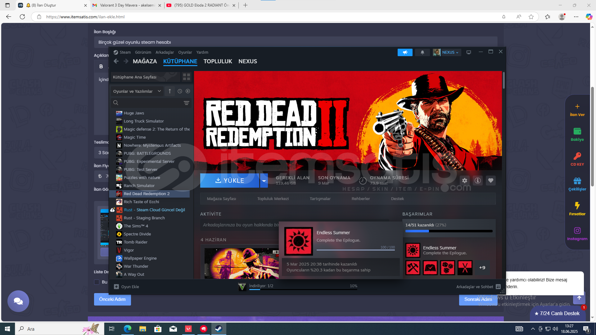The width and height of the screenshot is (596, 335).
Task: Click Kütüphane Ana Sayfası button
Action: pyautogui.click(x=145, y=77)
